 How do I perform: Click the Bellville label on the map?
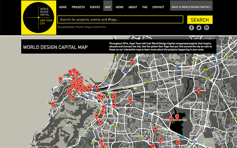point(192,70)
